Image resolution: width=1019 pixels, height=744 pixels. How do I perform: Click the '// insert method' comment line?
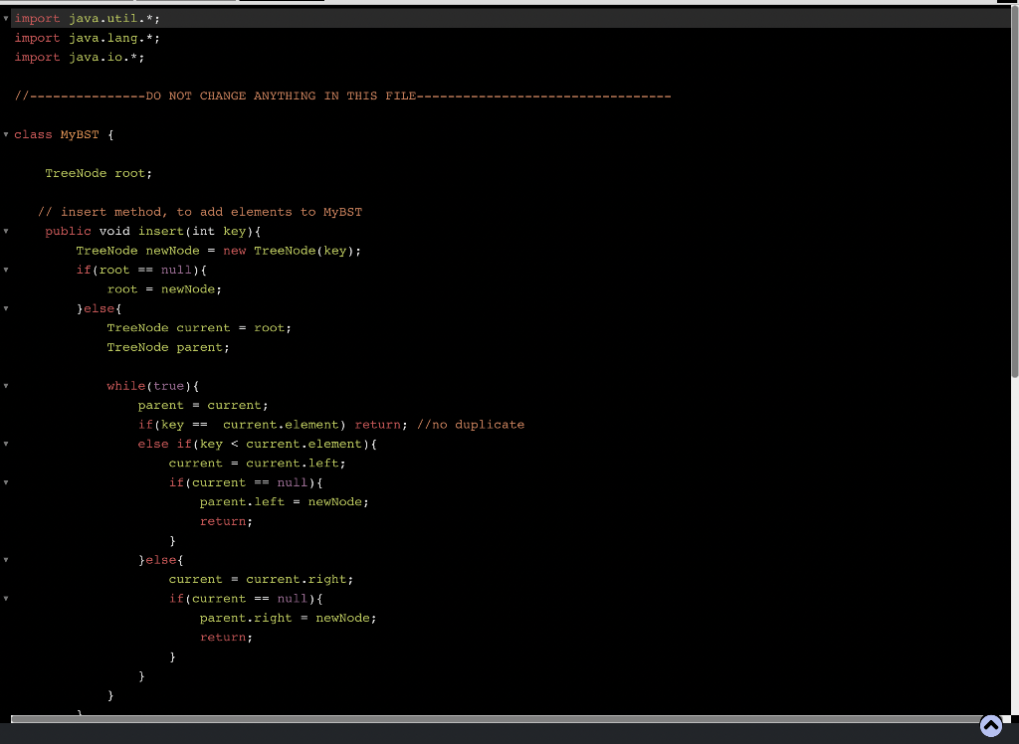200,212
